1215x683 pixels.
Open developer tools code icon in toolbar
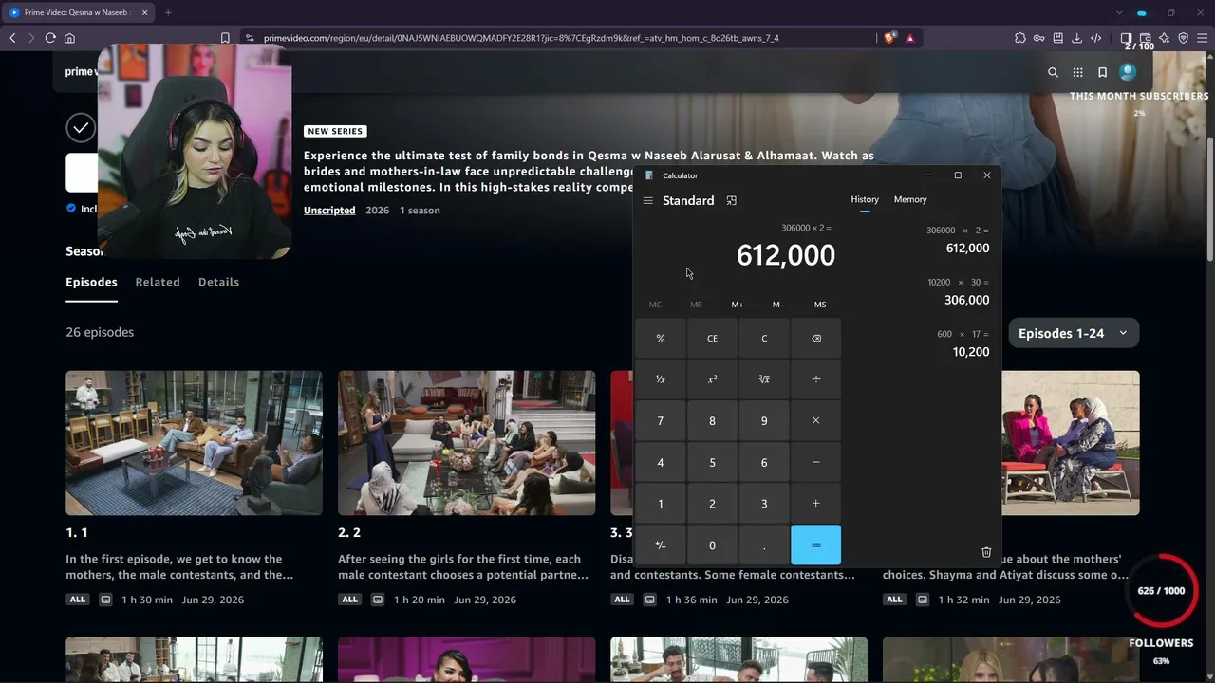pyautogui.click(x=1096, y=38)
